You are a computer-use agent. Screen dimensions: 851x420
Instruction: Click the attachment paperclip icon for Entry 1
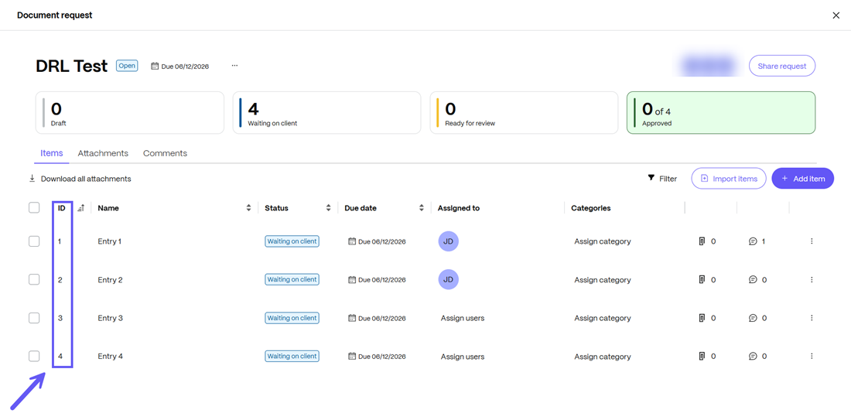coord(702,241)
